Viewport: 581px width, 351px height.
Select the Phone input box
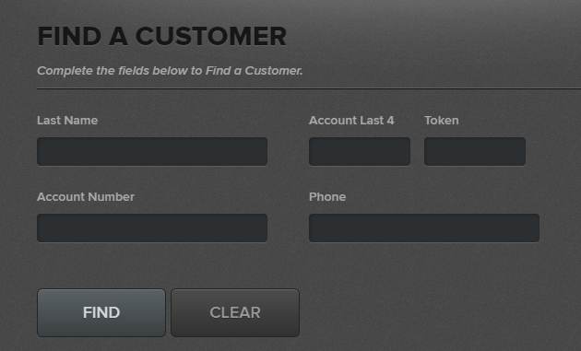pyautogui.click(x=424, y=228)
